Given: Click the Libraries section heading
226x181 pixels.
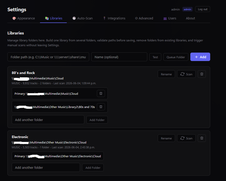Looking at the screenshot, I should click(16, 33).
